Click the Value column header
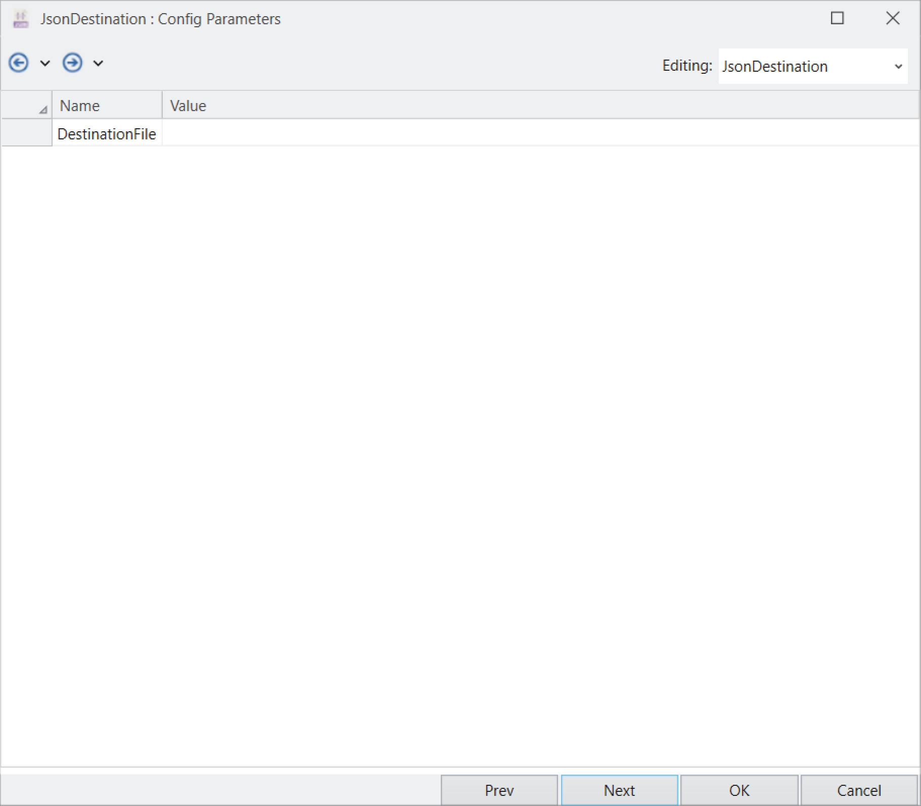Image resolution: width=921 pixels, height=806 pixels. tap(540, 106)
